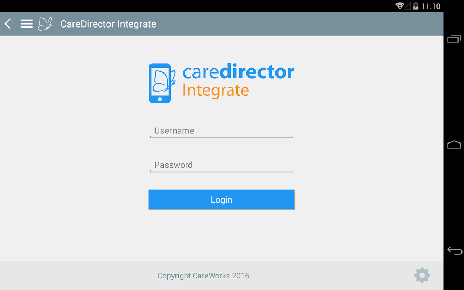Tap the Android home button
The height and width of the screenshot is (290, 464).
click(x=454, y=145)
